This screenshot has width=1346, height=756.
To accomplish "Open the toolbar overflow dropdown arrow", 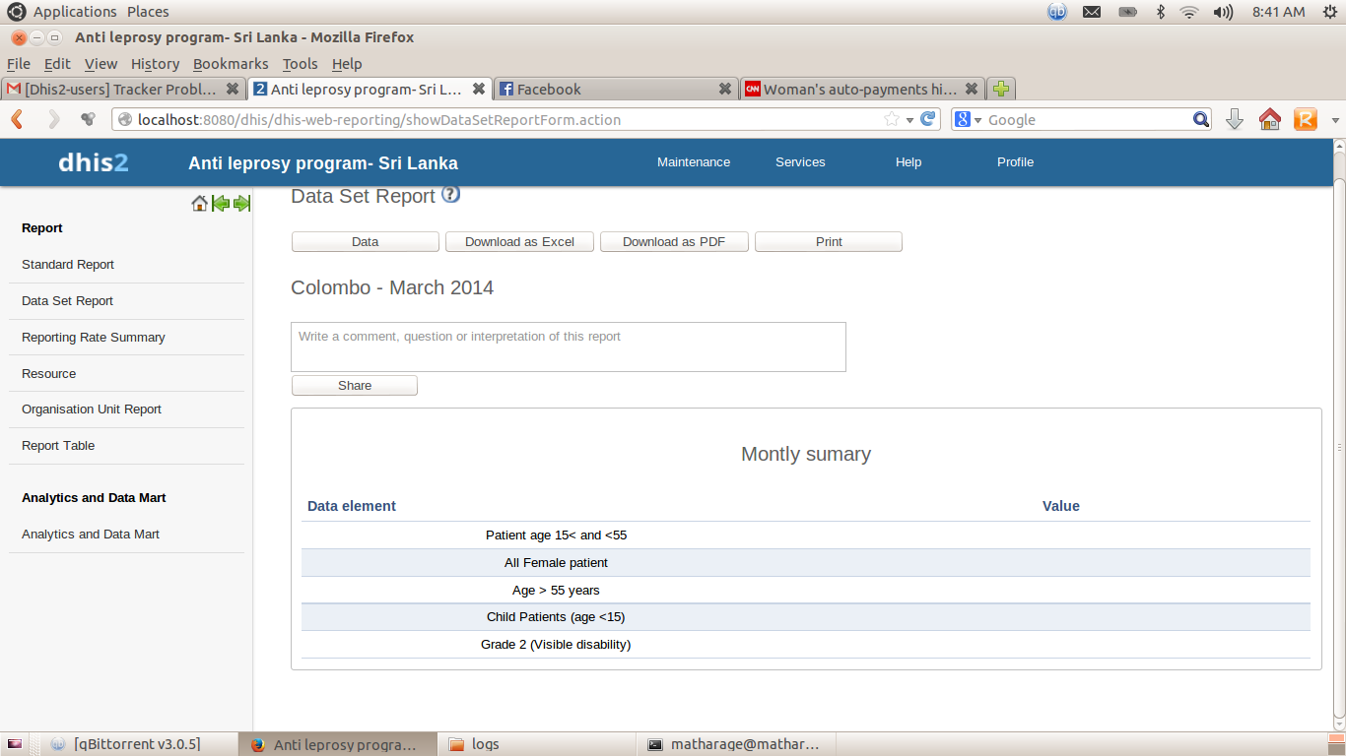I will pyautogui.click(x=1335, y=120).
